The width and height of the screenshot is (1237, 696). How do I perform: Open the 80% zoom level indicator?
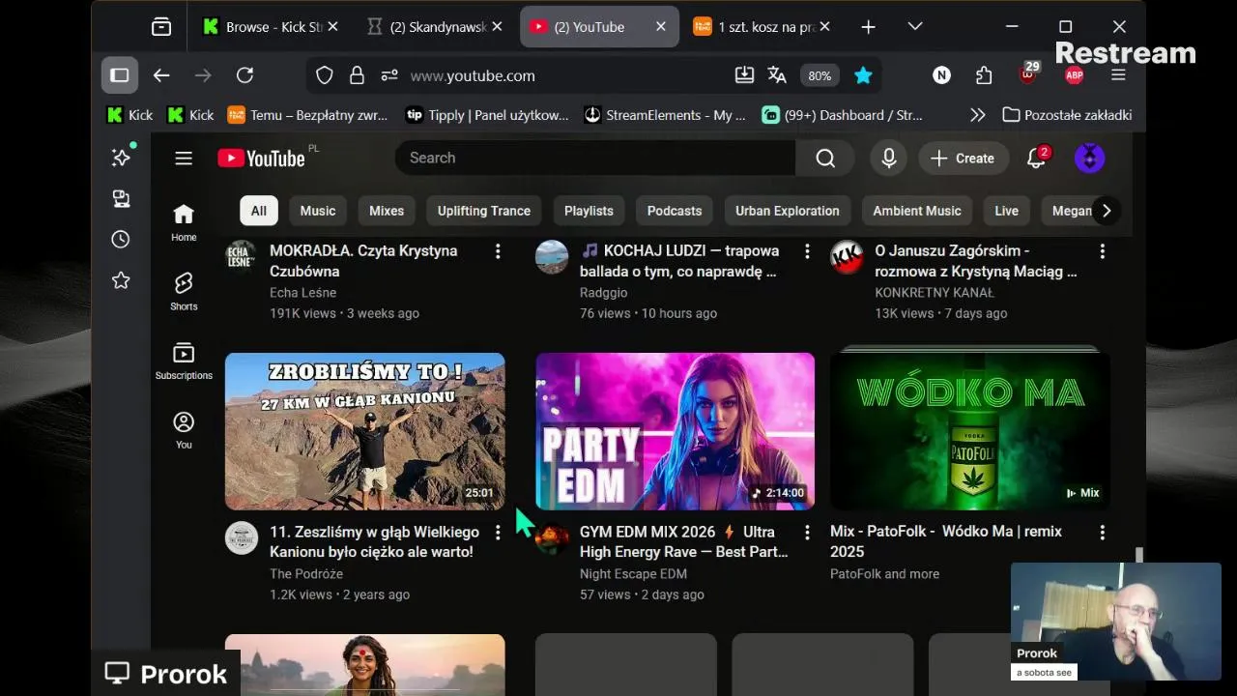pos(820,75)
